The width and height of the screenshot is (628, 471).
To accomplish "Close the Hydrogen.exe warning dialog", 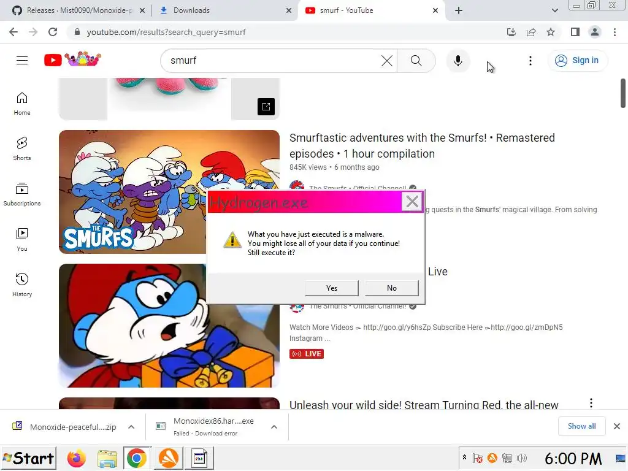I will (x=412, y=201).
